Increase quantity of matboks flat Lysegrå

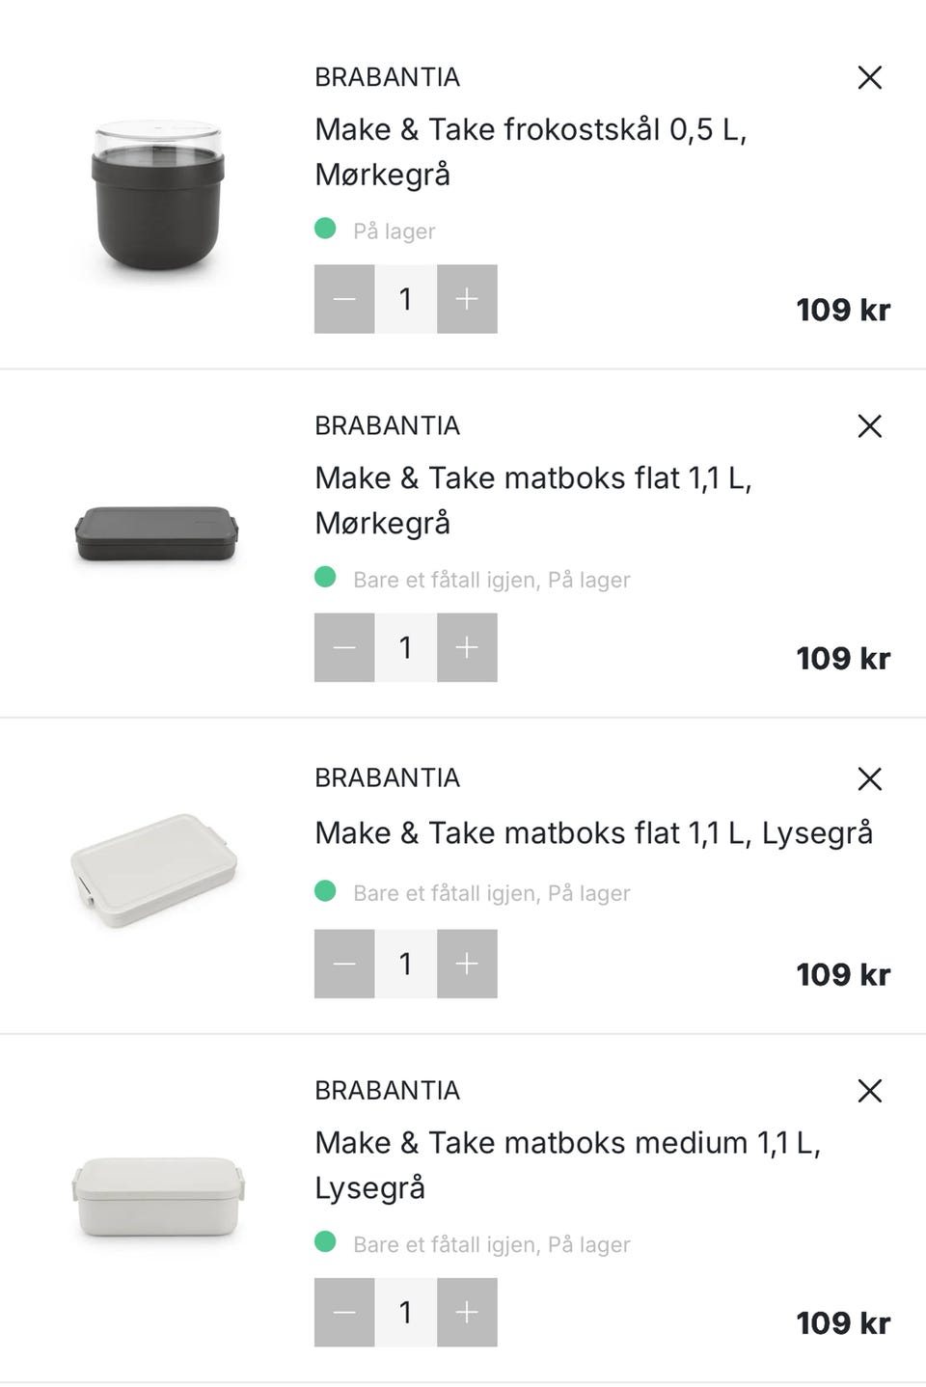[467, 964]
